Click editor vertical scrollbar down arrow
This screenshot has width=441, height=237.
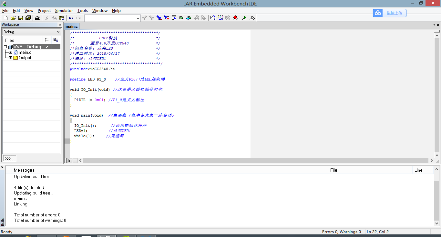coord(437,155)
